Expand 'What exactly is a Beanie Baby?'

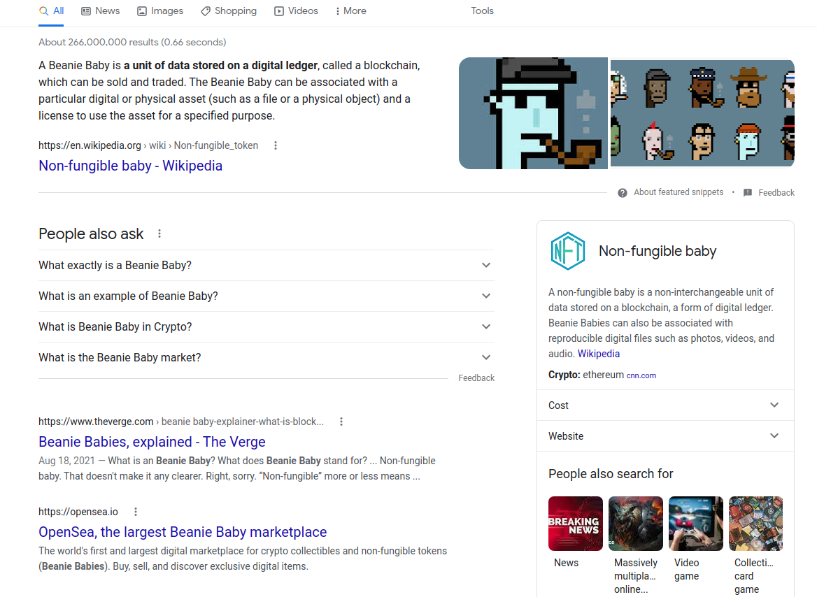[267, 265]
